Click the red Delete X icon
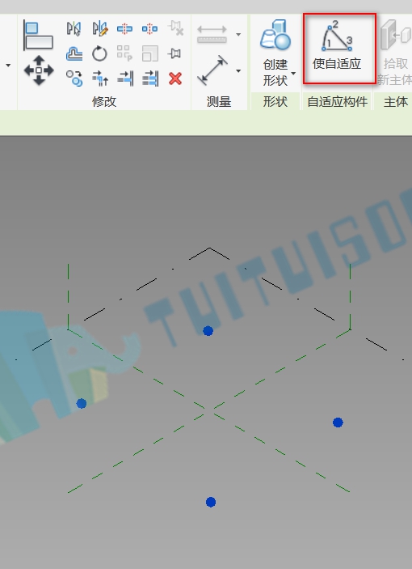412x569 pixels. 175,79
